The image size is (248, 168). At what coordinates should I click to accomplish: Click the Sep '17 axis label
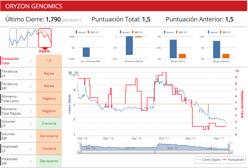click(219, 139)
